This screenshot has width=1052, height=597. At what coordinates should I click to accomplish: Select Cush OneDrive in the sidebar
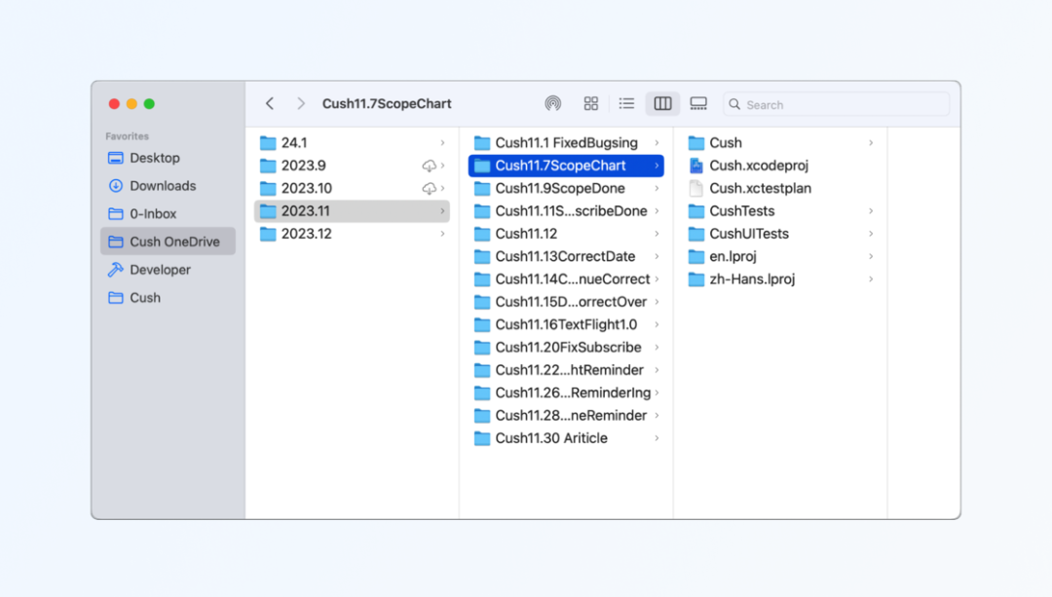point(168,243)
